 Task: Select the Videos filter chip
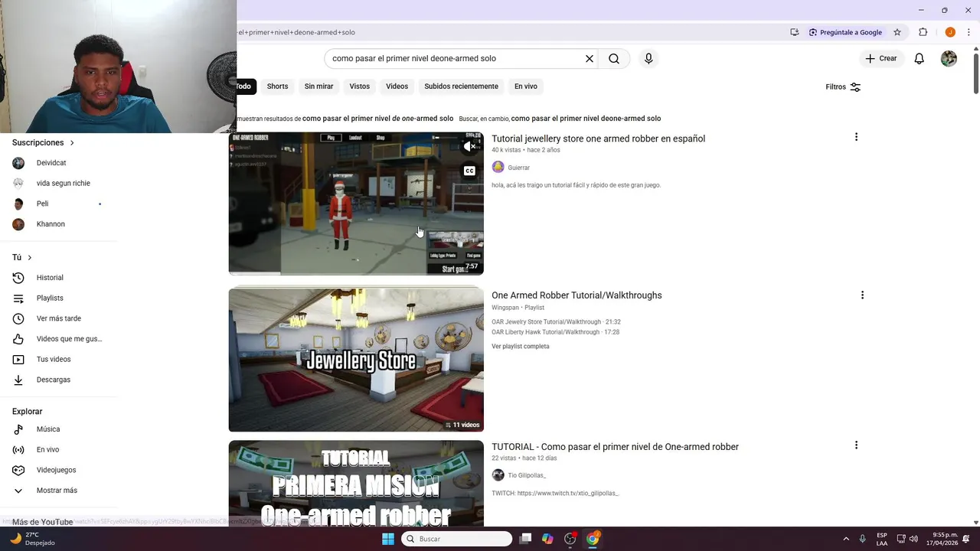[x=397, y=86]
